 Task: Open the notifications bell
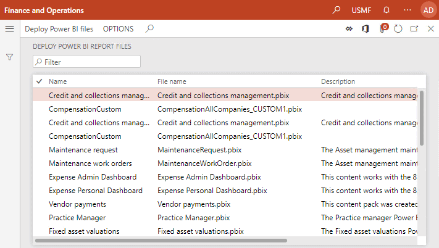point(387,10)
